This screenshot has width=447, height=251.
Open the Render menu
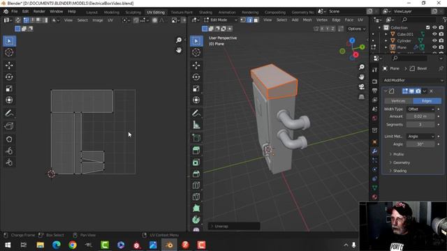coord(39,11)
